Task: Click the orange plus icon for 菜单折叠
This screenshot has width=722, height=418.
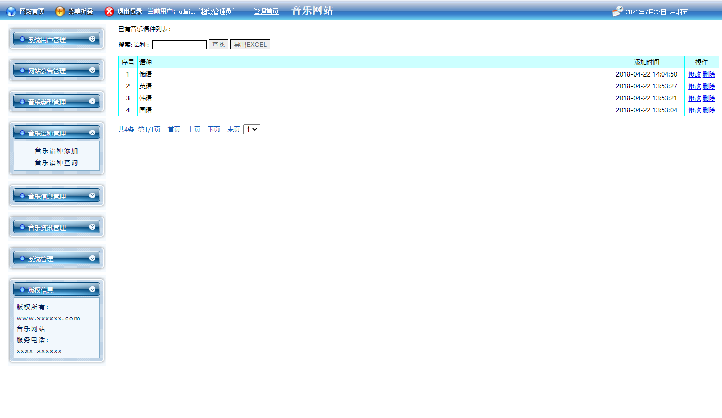Action: coord(60,11)
